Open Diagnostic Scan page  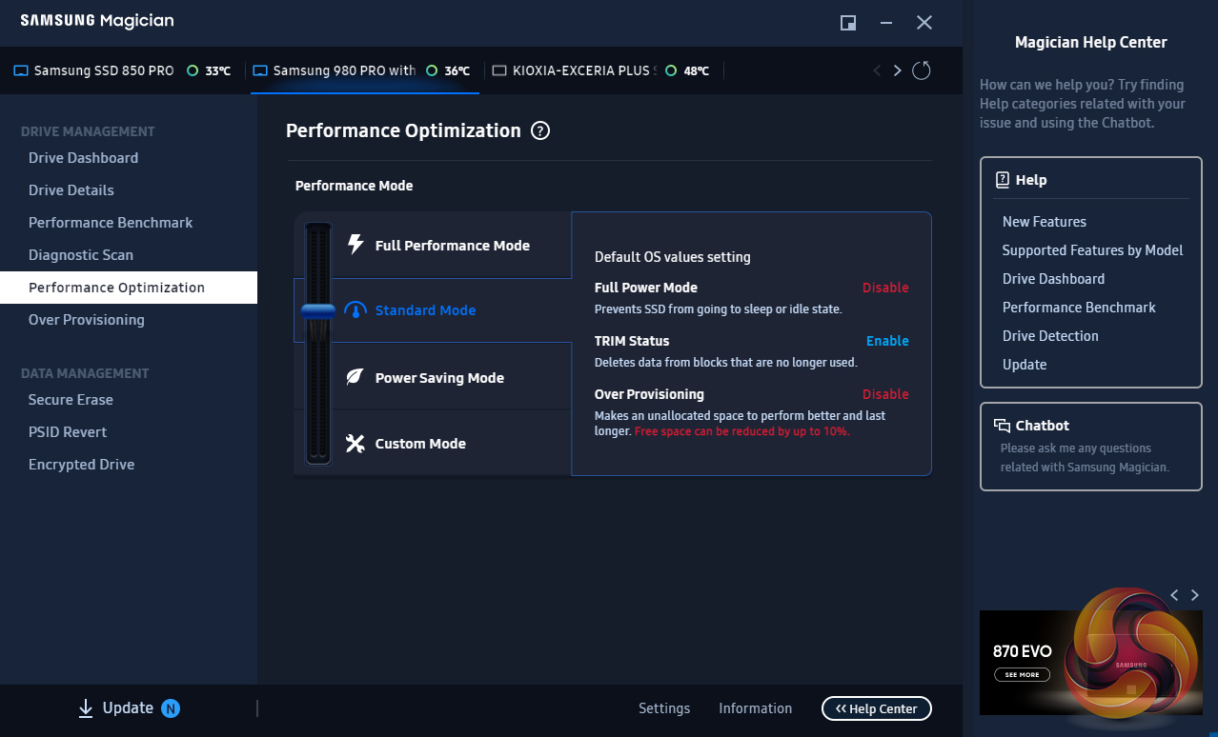(81, 255)
